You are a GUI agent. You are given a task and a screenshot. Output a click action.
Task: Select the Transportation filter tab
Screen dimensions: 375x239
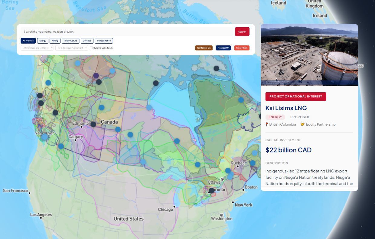(x=104, y=41)
